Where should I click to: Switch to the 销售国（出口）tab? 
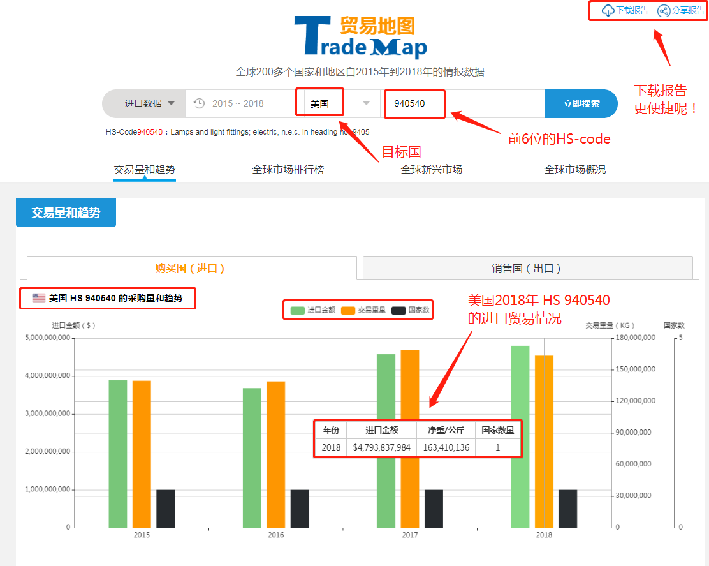(528, 268)
